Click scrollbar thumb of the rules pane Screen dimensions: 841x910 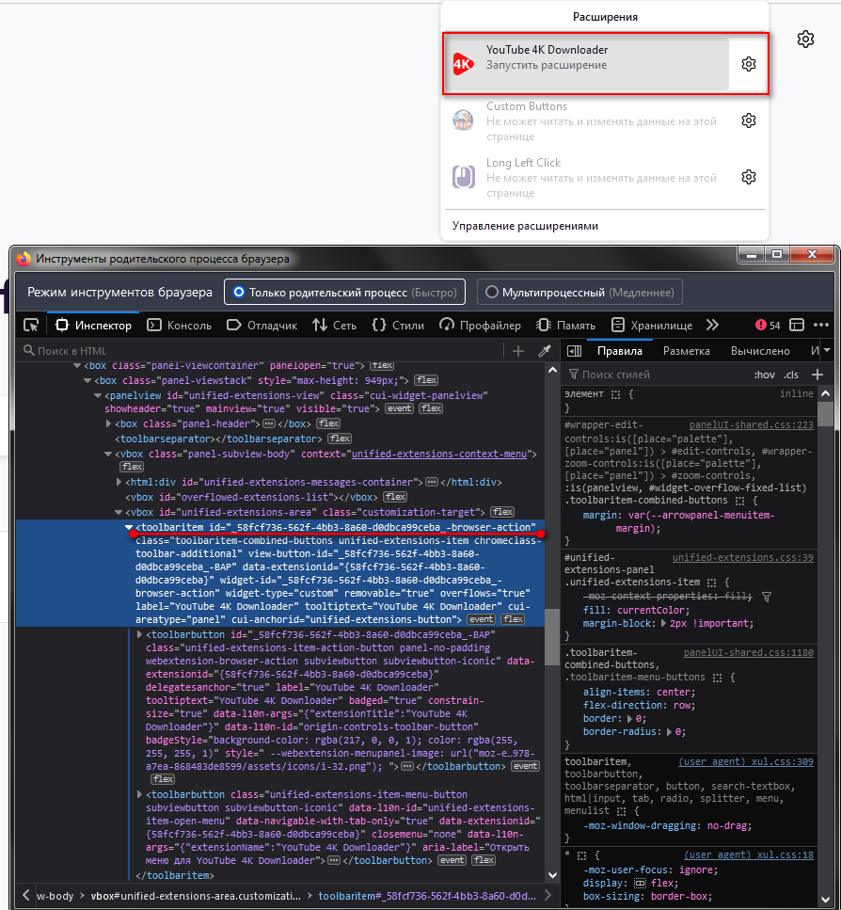(825, 414)
